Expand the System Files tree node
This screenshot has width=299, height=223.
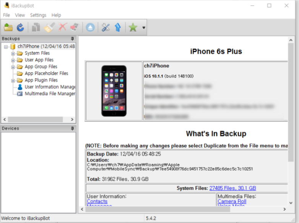13,53
